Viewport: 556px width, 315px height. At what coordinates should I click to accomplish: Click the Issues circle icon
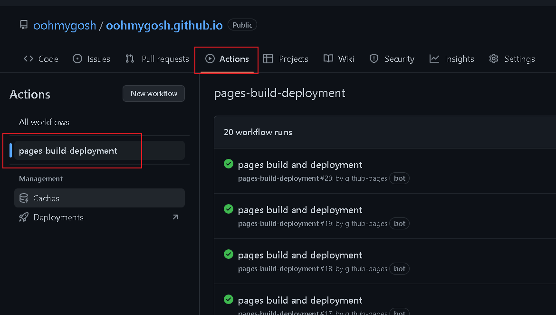pyautogui.click(x=77, y=59)
